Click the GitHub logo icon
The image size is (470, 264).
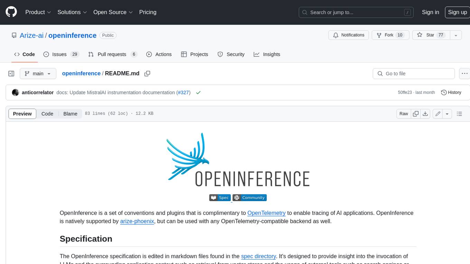pos(11,12)
